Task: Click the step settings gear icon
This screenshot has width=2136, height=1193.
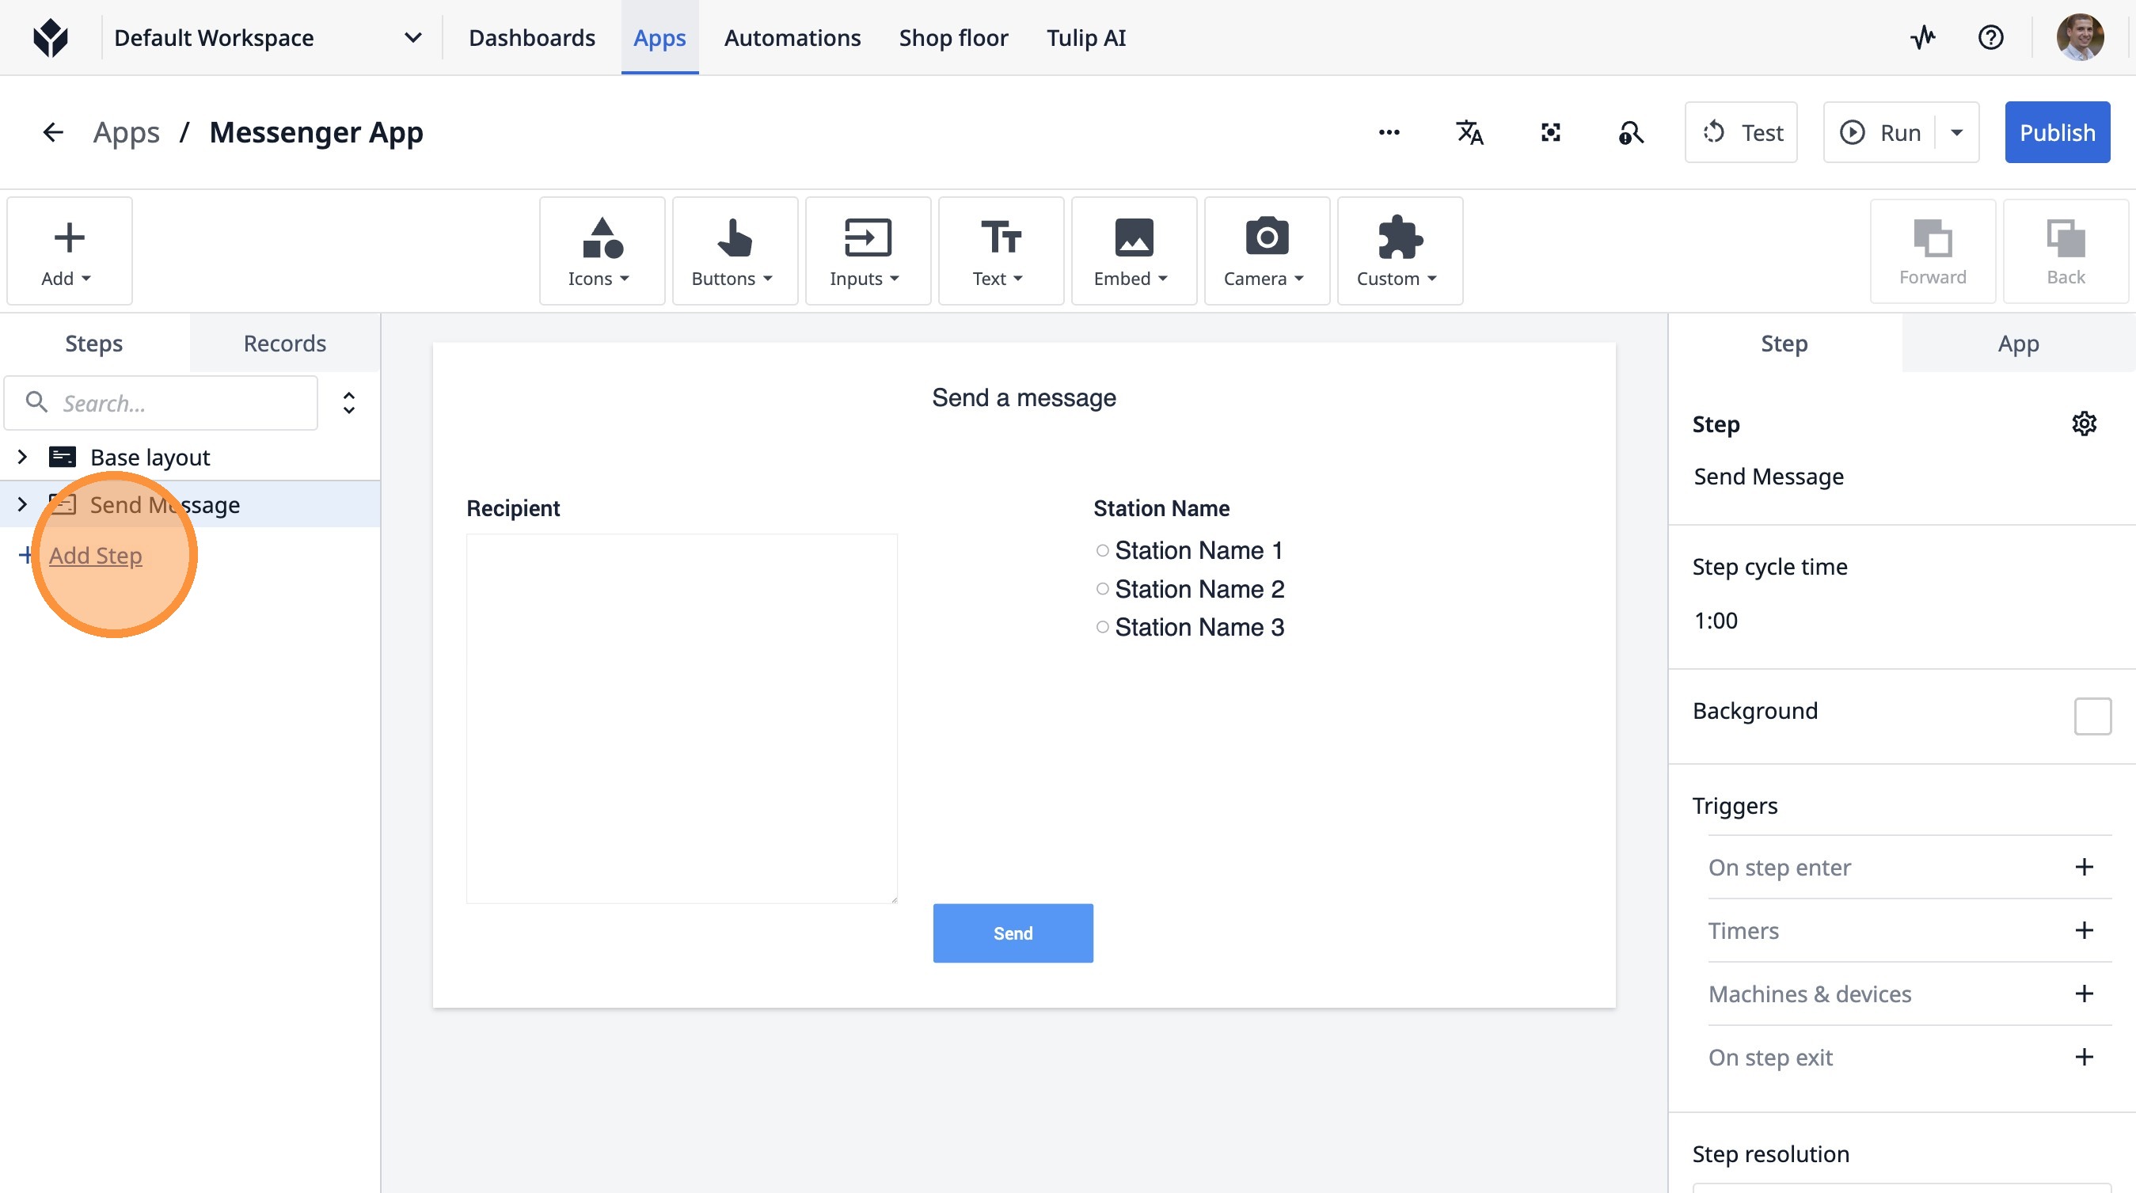Action: coord(2084,424)
